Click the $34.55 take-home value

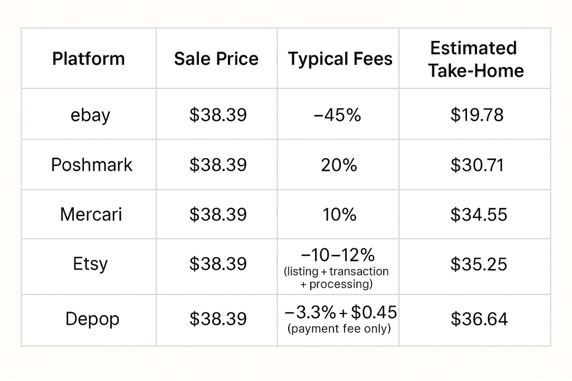coord(478,215)
